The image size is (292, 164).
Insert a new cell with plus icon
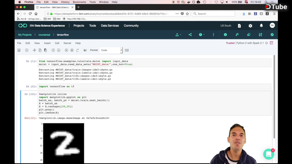tap(26, 50)
